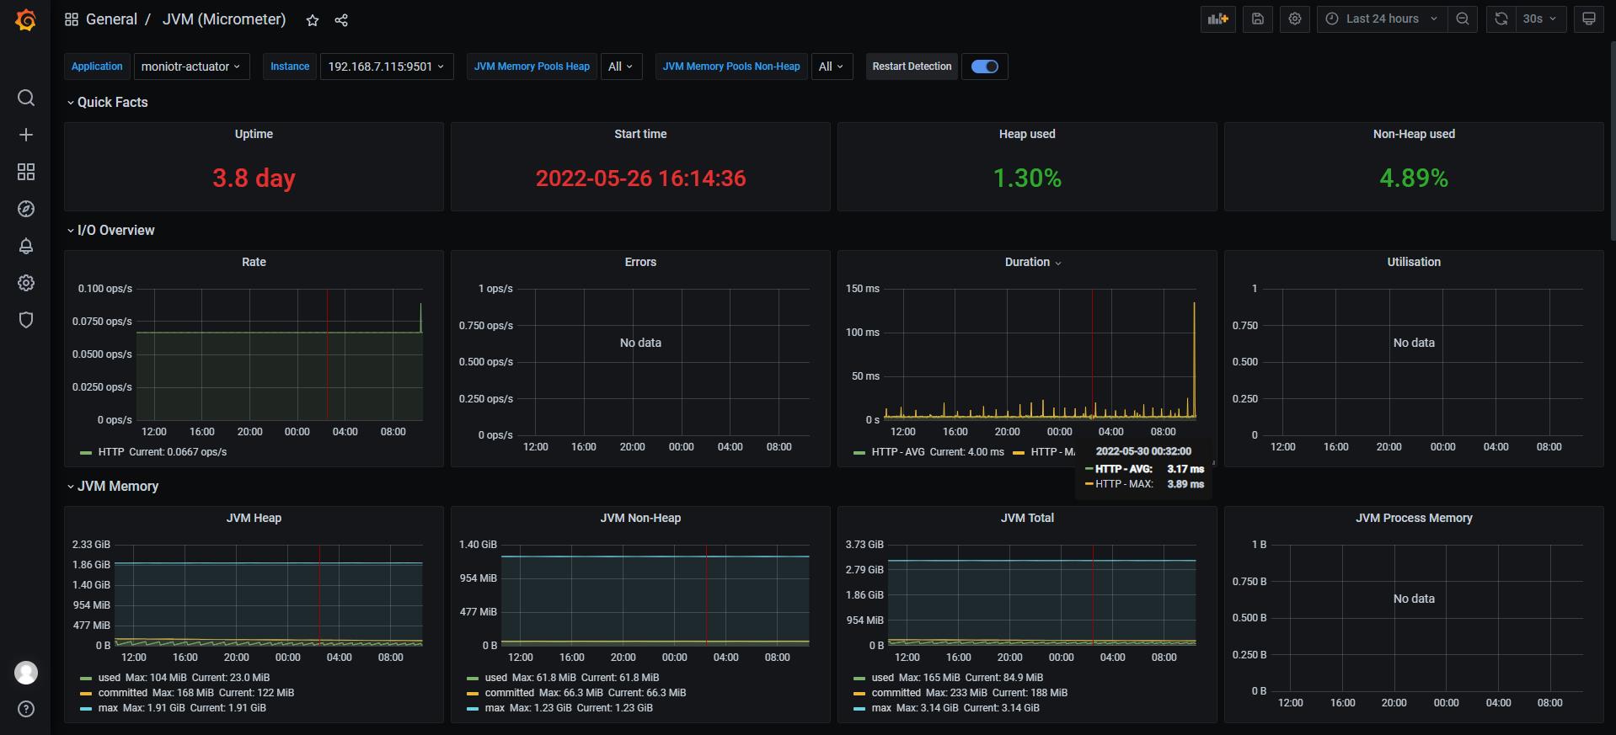1616x735 pixels.
Task: Click the 4.89% Non-Heap used value
Action: (x=1414, y=178)
